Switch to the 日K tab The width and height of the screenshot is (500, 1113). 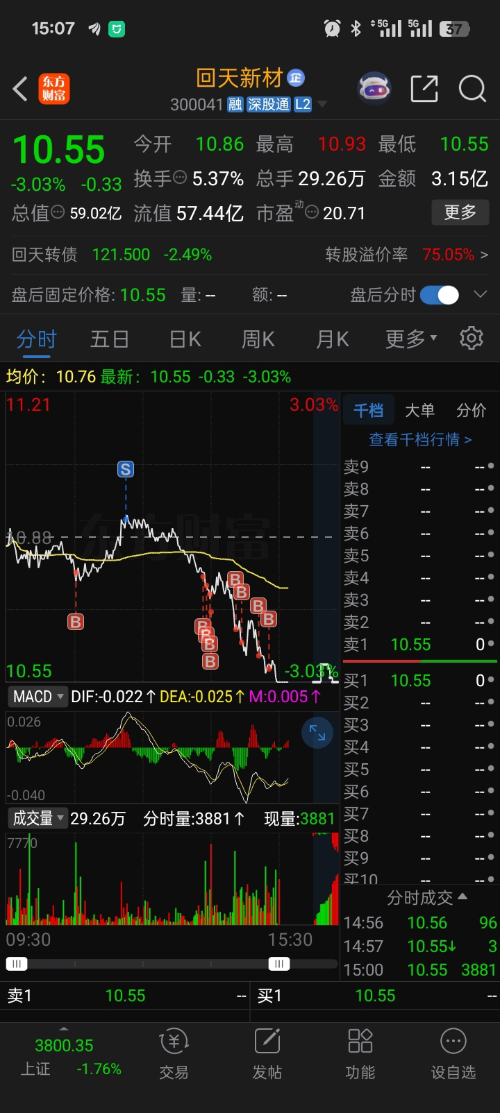185,339
